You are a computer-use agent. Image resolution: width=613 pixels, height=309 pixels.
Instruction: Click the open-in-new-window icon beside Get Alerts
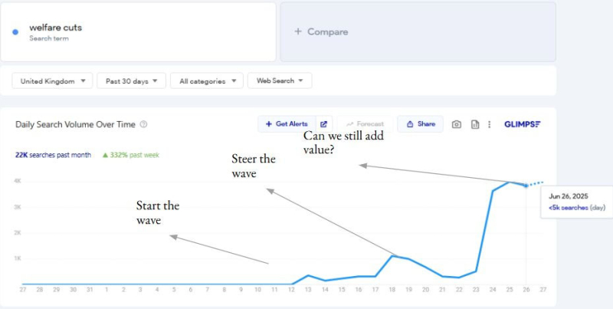point(324,124)
